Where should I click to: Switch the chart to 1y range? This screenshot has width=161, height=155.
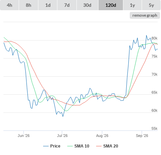coord(132,5)
